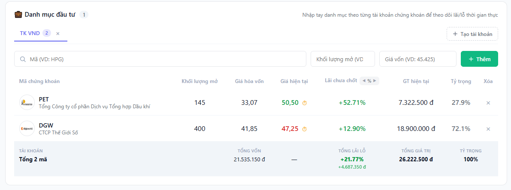Click PET's current value 7.322.500 đ
This screenshot has height=190, width=511.
(416, 103)
